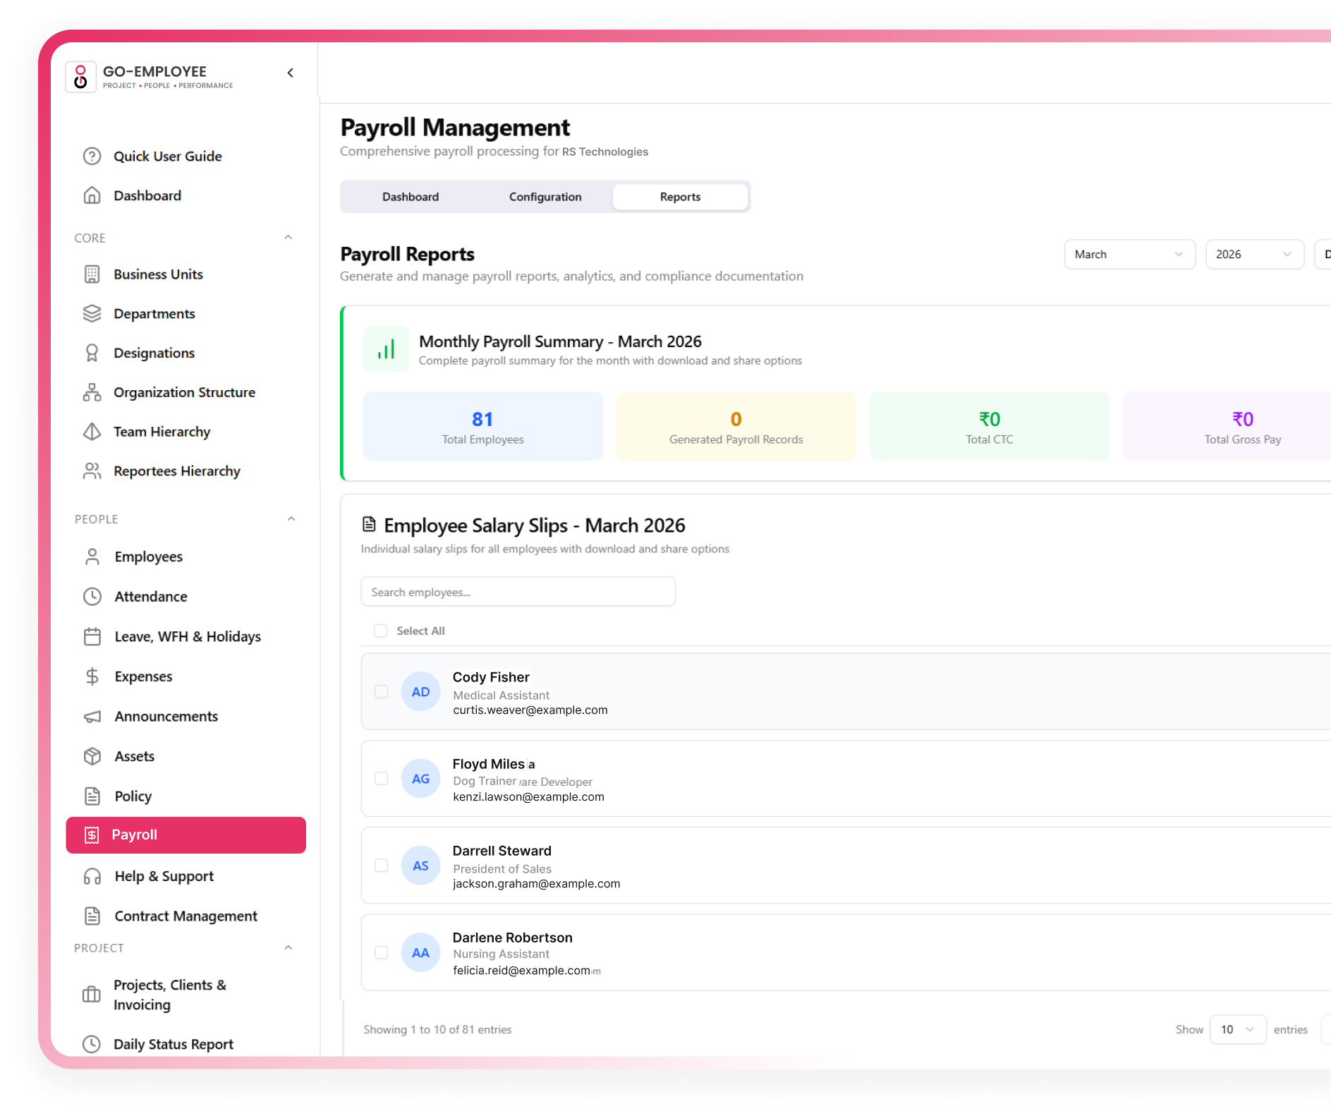Click the Total Employees 81 card
This screenshot has height=1116, width=1331.
point(483,426)
